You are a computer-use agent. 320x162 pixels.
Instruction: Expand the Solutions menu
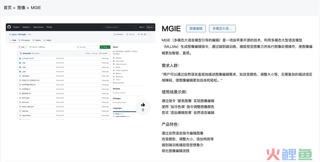(x=27, y=27)
